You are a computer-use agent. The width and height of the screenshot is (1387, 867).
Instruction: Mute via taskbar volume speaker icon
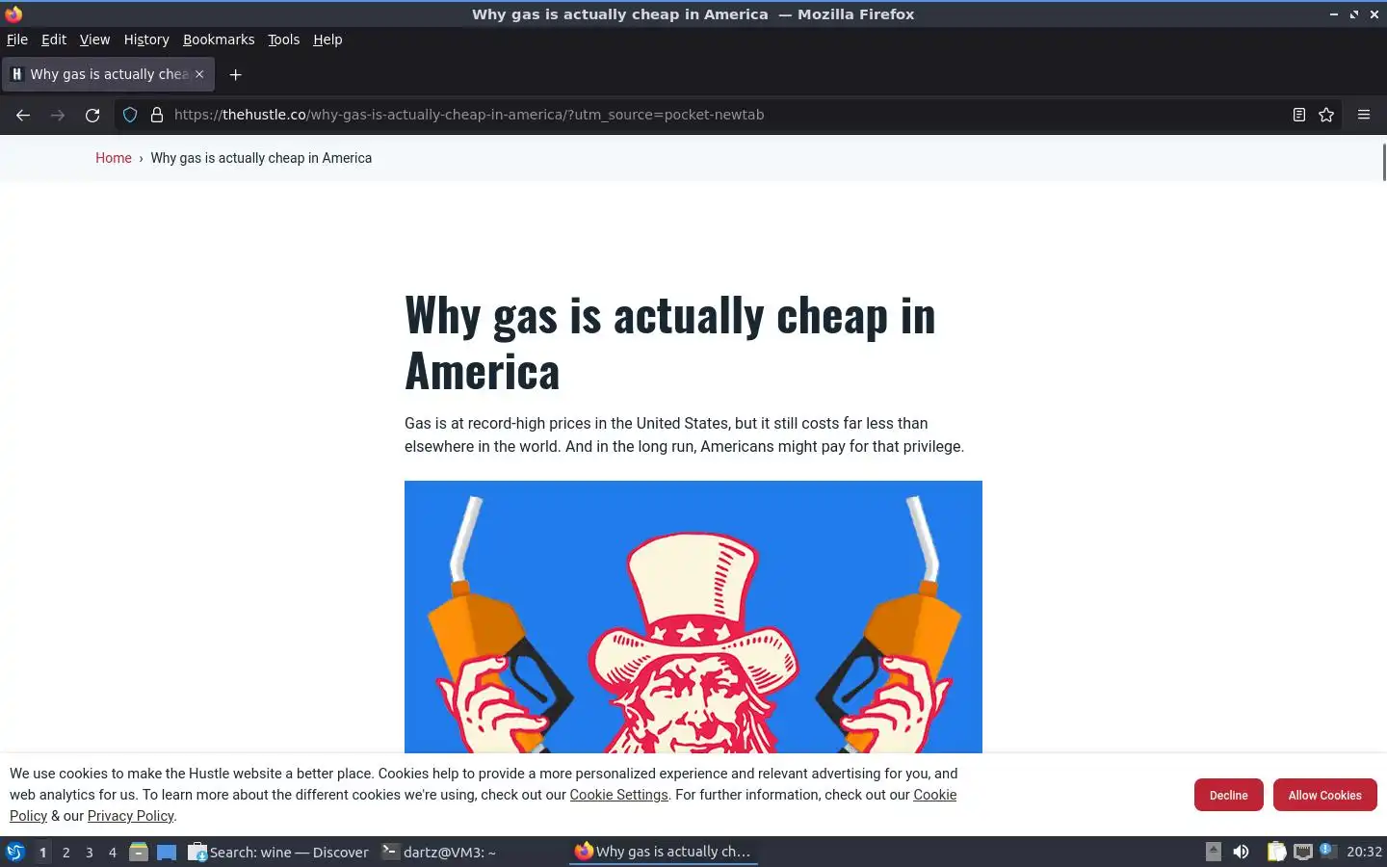1241,852
